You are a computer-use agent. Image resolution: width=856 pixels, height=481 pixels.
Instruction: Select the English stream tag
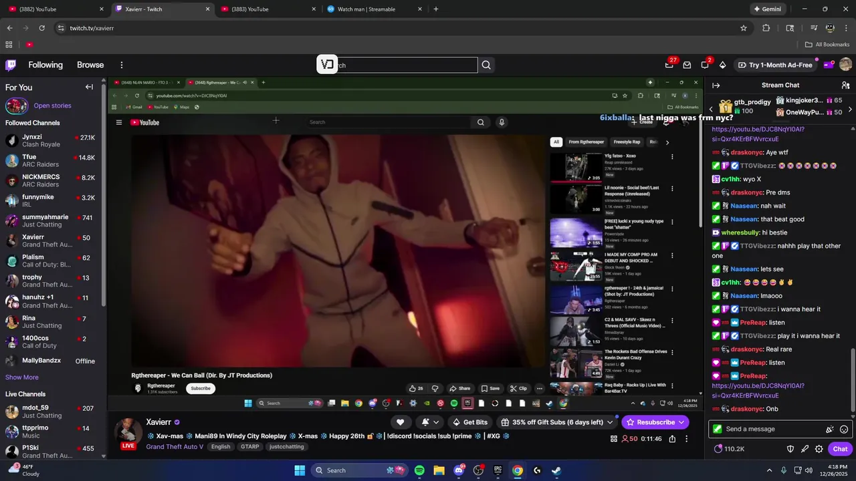[x=221, y=447]
